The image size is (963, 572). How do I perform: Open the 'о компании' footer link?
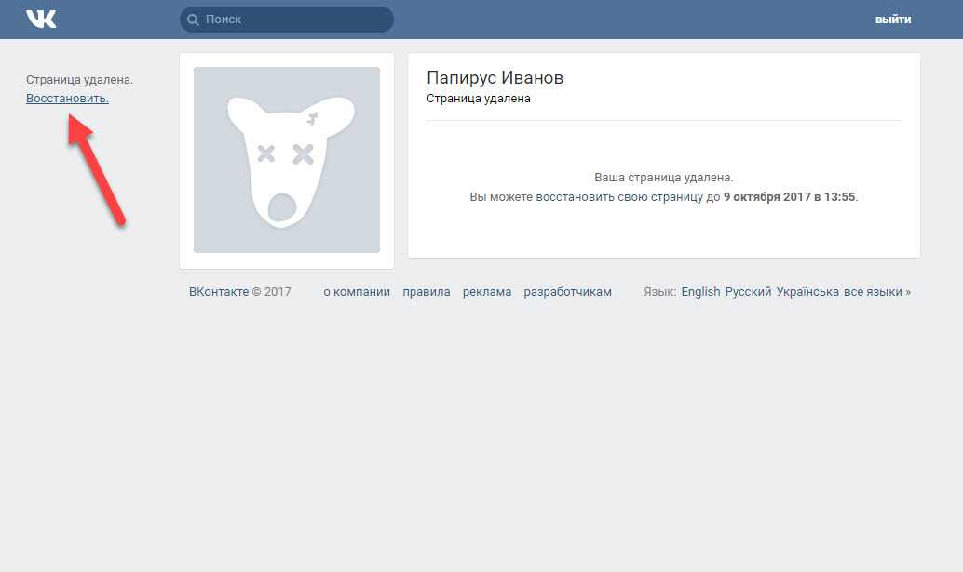click(x=357, y=292)
